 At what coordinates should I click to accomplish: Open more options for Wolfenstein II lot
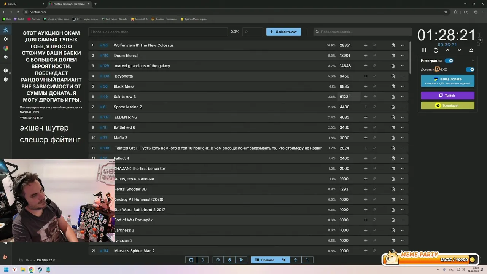403,45
